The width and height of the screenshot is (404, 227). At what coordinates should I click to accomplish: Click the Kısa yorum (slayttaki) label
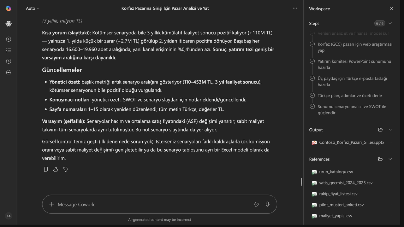[x=67, y=33]
